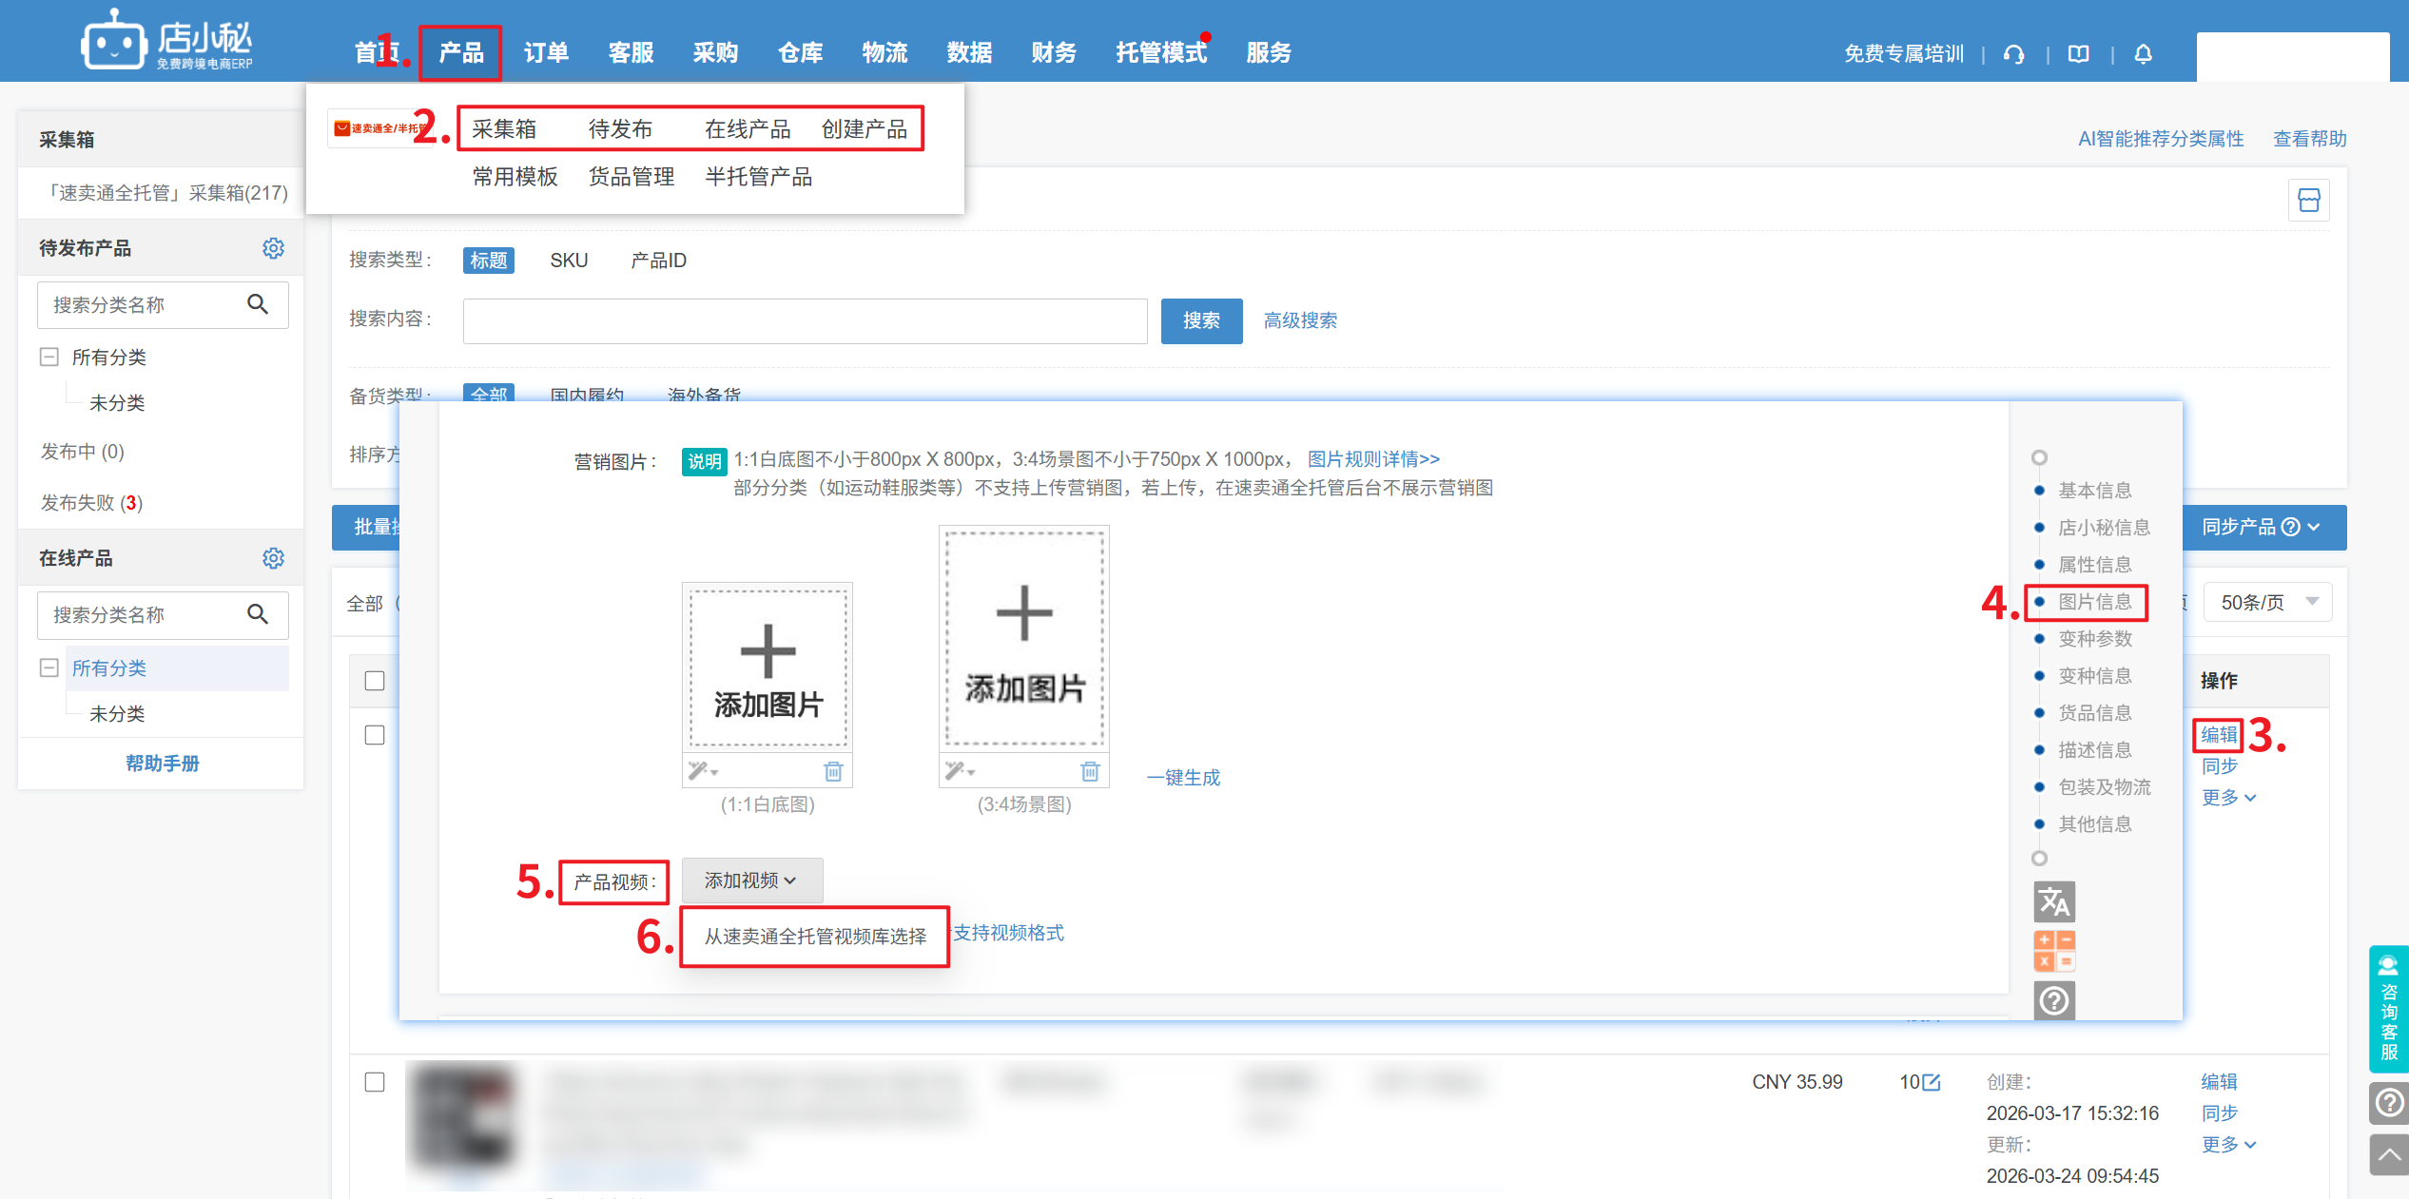Delete the 1:1 white background image
Screen dimensions: 2409x1199
[833, 771]
